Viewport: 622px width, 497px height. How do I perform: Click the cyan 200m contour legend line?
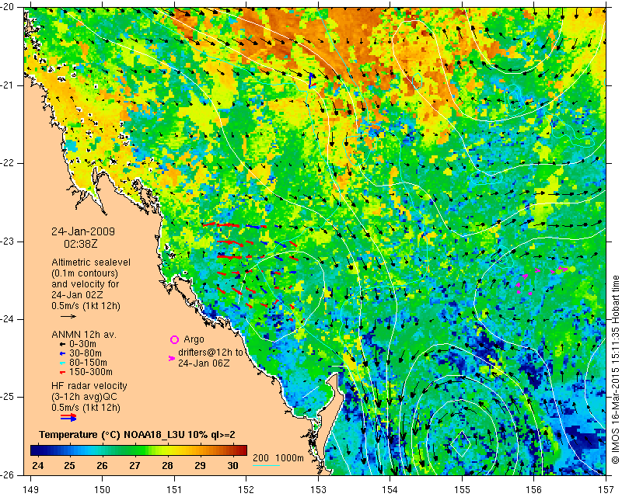[266, 465]
